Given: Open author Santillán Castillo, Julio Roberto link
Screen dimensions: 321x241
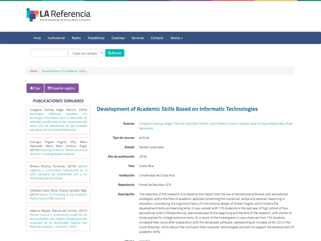Looking at the screenshot, I should [x=207, y=124].
